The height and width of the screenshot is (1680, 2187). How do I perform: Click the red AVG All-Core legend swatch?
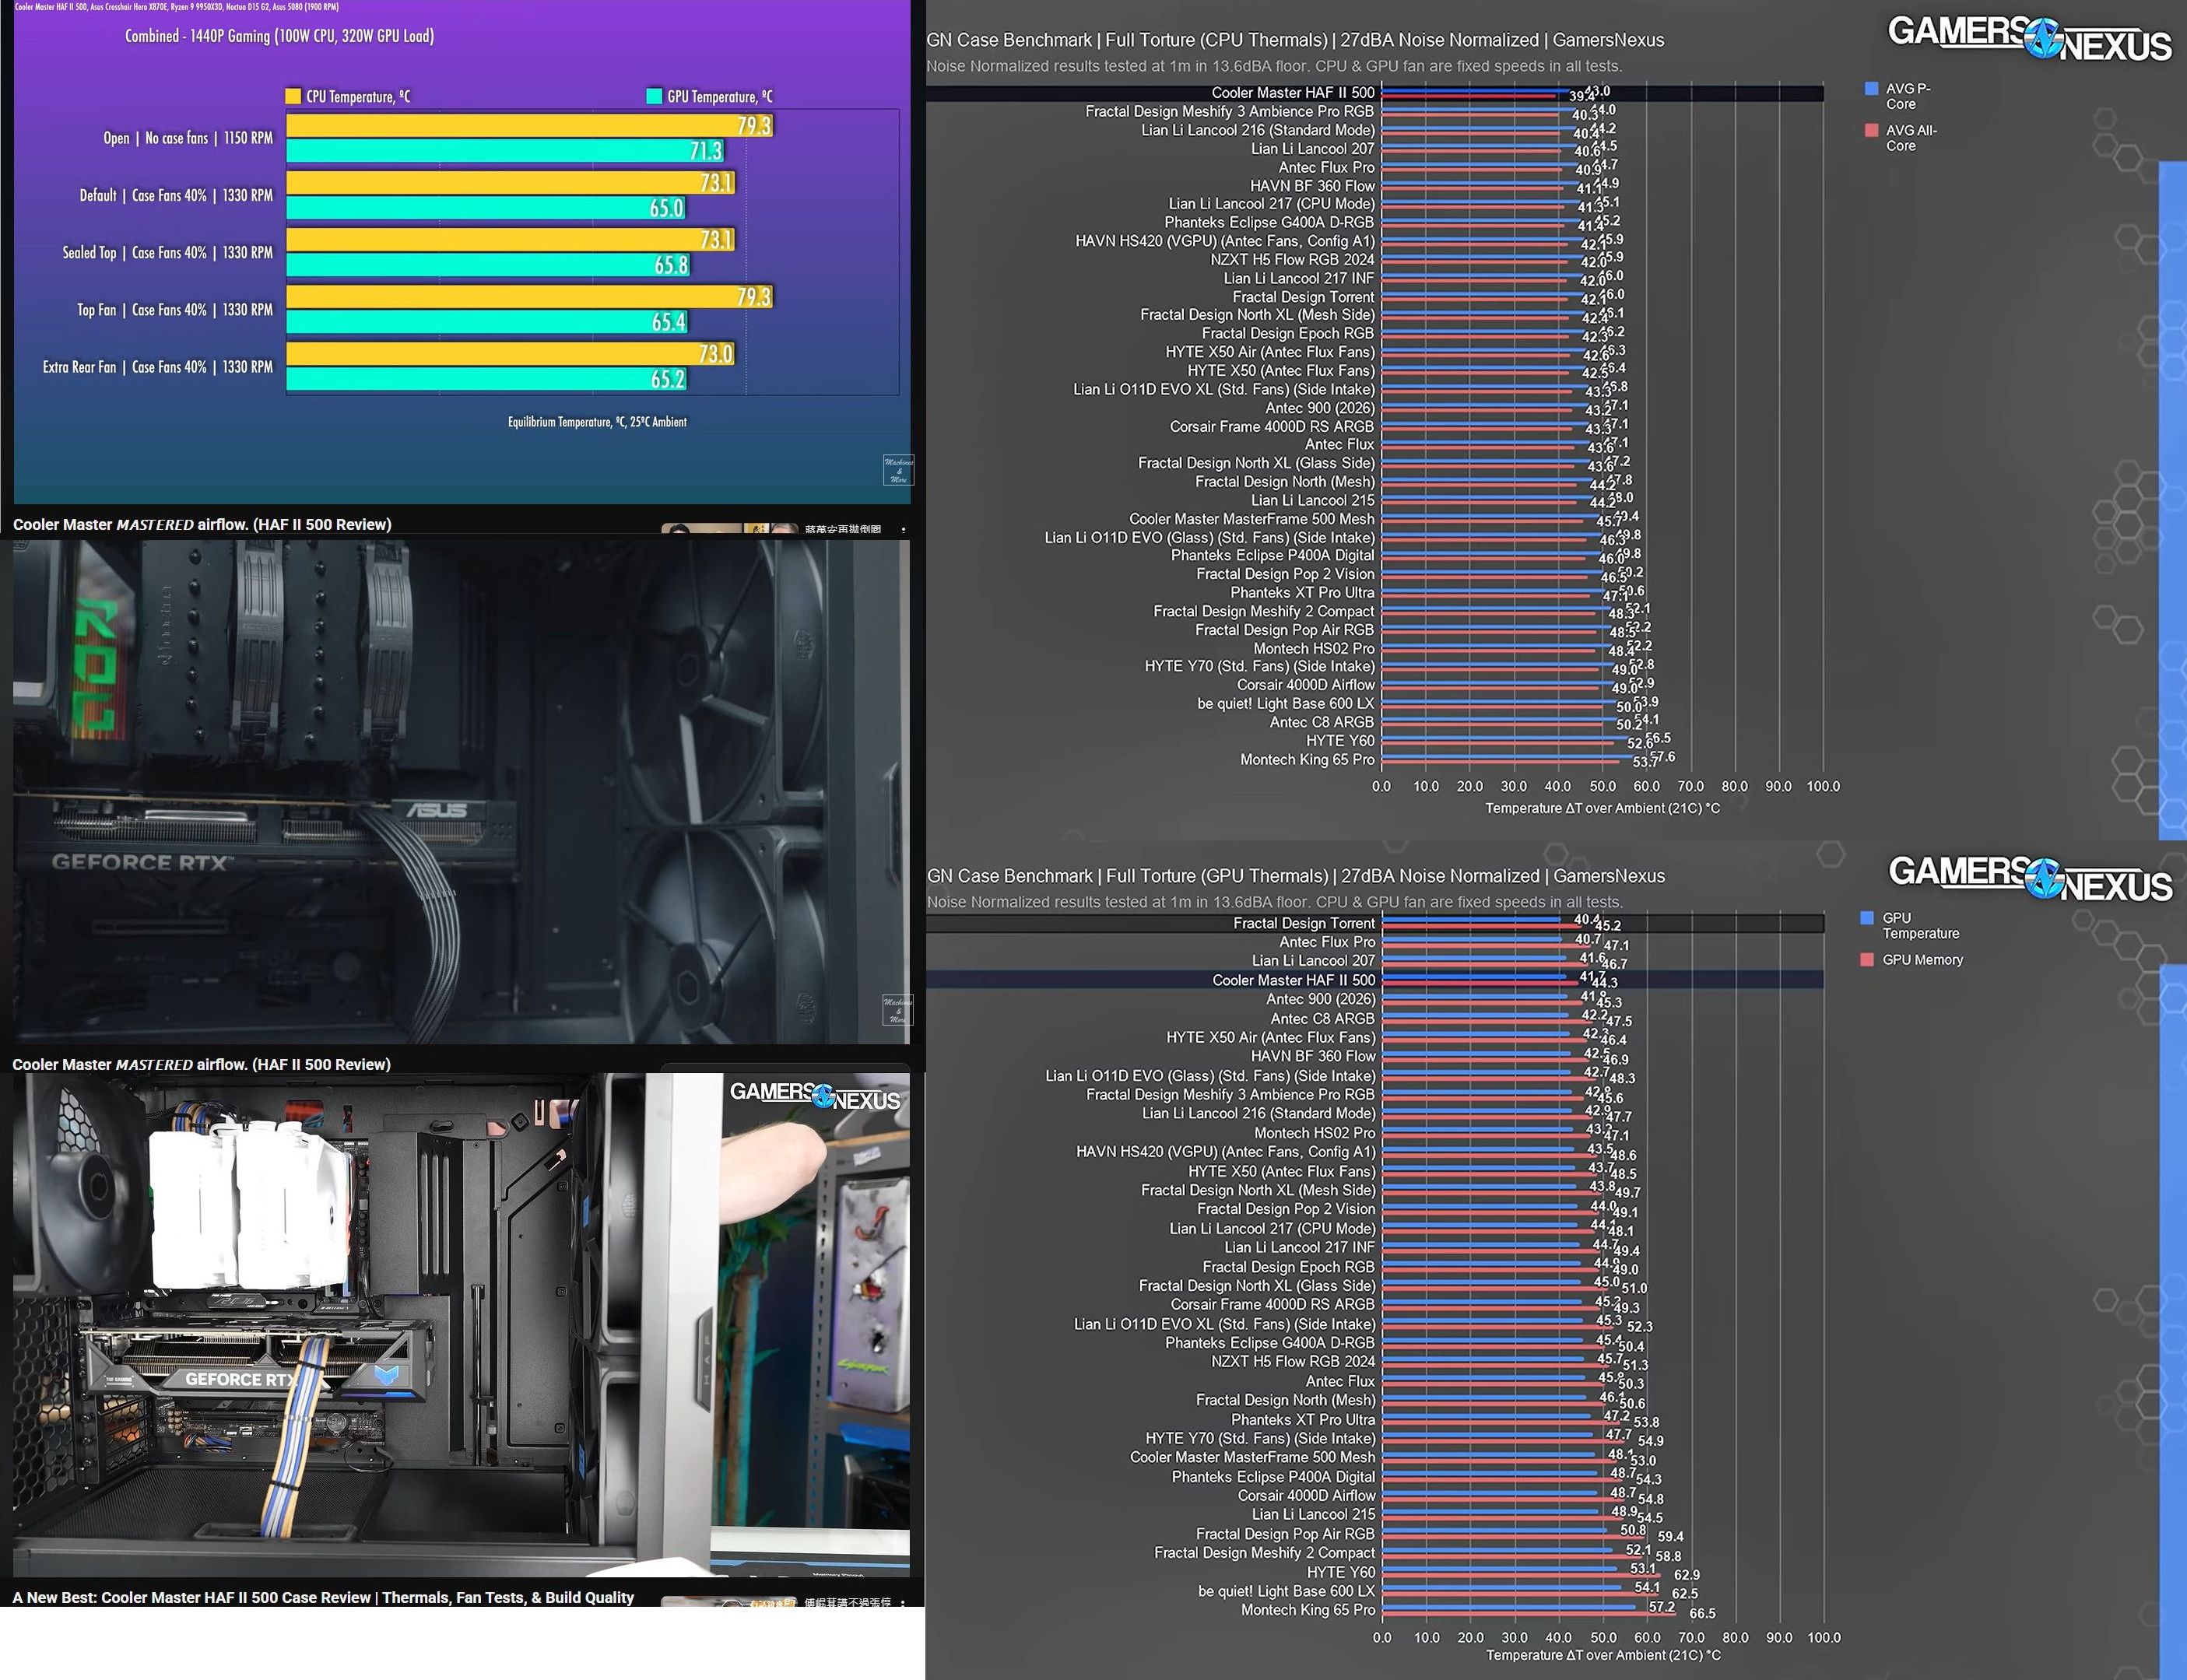(1871, 130)
